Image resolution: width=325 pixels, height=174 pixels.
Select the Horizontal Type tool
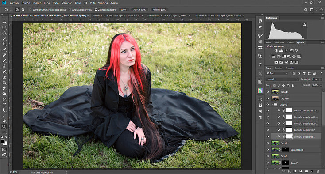pyautogui.click(x=4, y=105)
